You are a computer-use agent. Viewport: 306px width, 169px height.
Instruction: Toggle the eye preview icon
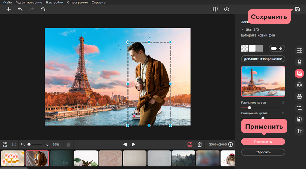tap(227, 9)
